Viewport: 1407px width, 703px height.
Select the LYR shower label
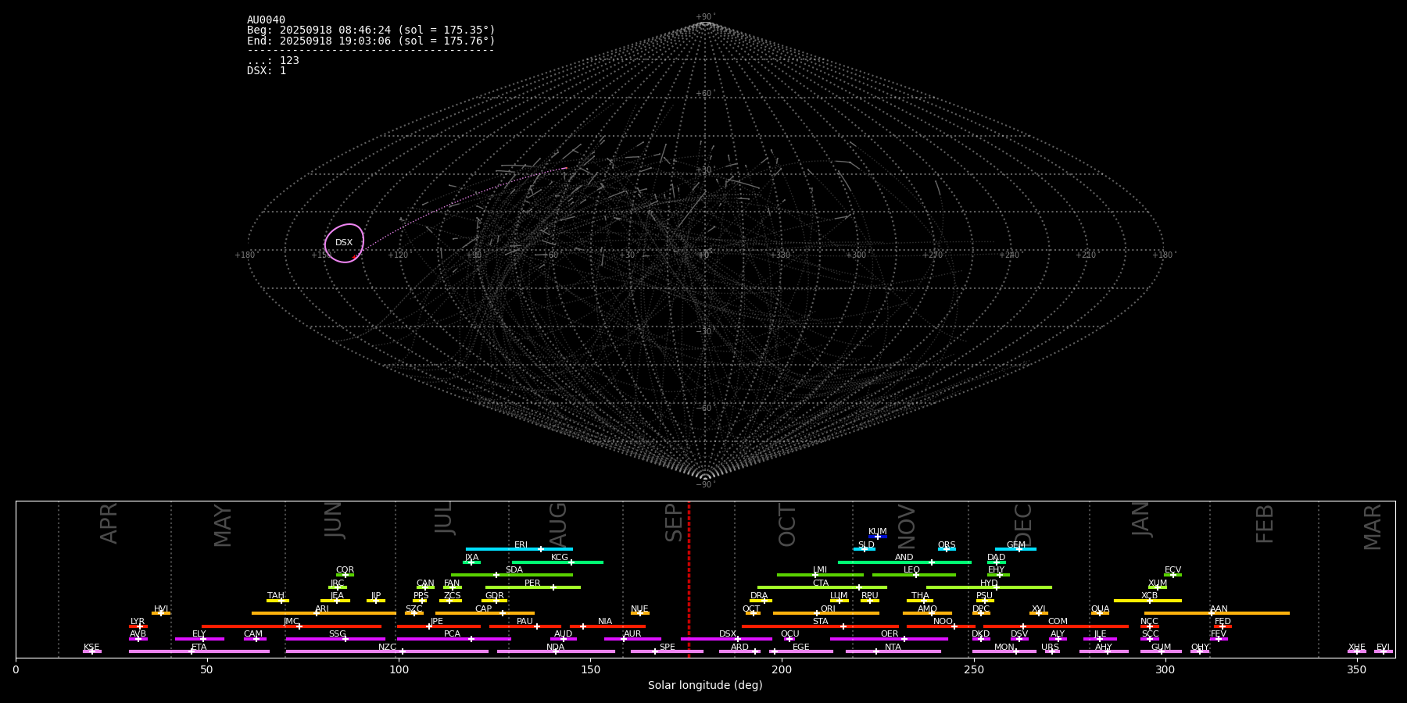(x=138, y=622)
